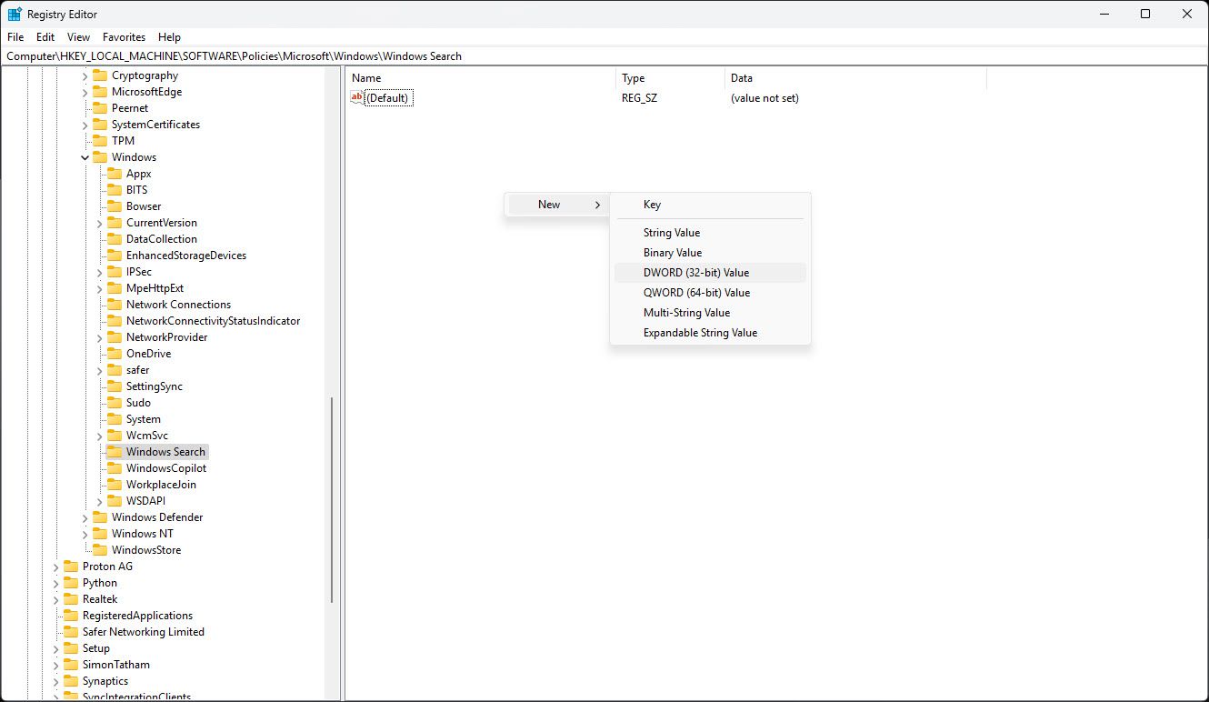Click the Cryptography folder icon
This screenshot has width=1209, height=702.
pyautogui.click(x=100, y=75)
